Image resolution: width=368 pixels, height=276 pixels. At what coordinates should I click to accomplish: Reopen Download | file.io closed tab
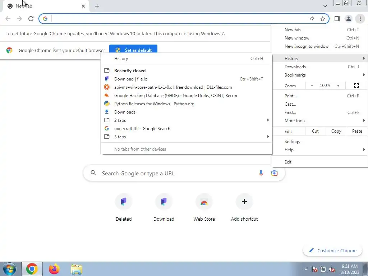point(186,79)
